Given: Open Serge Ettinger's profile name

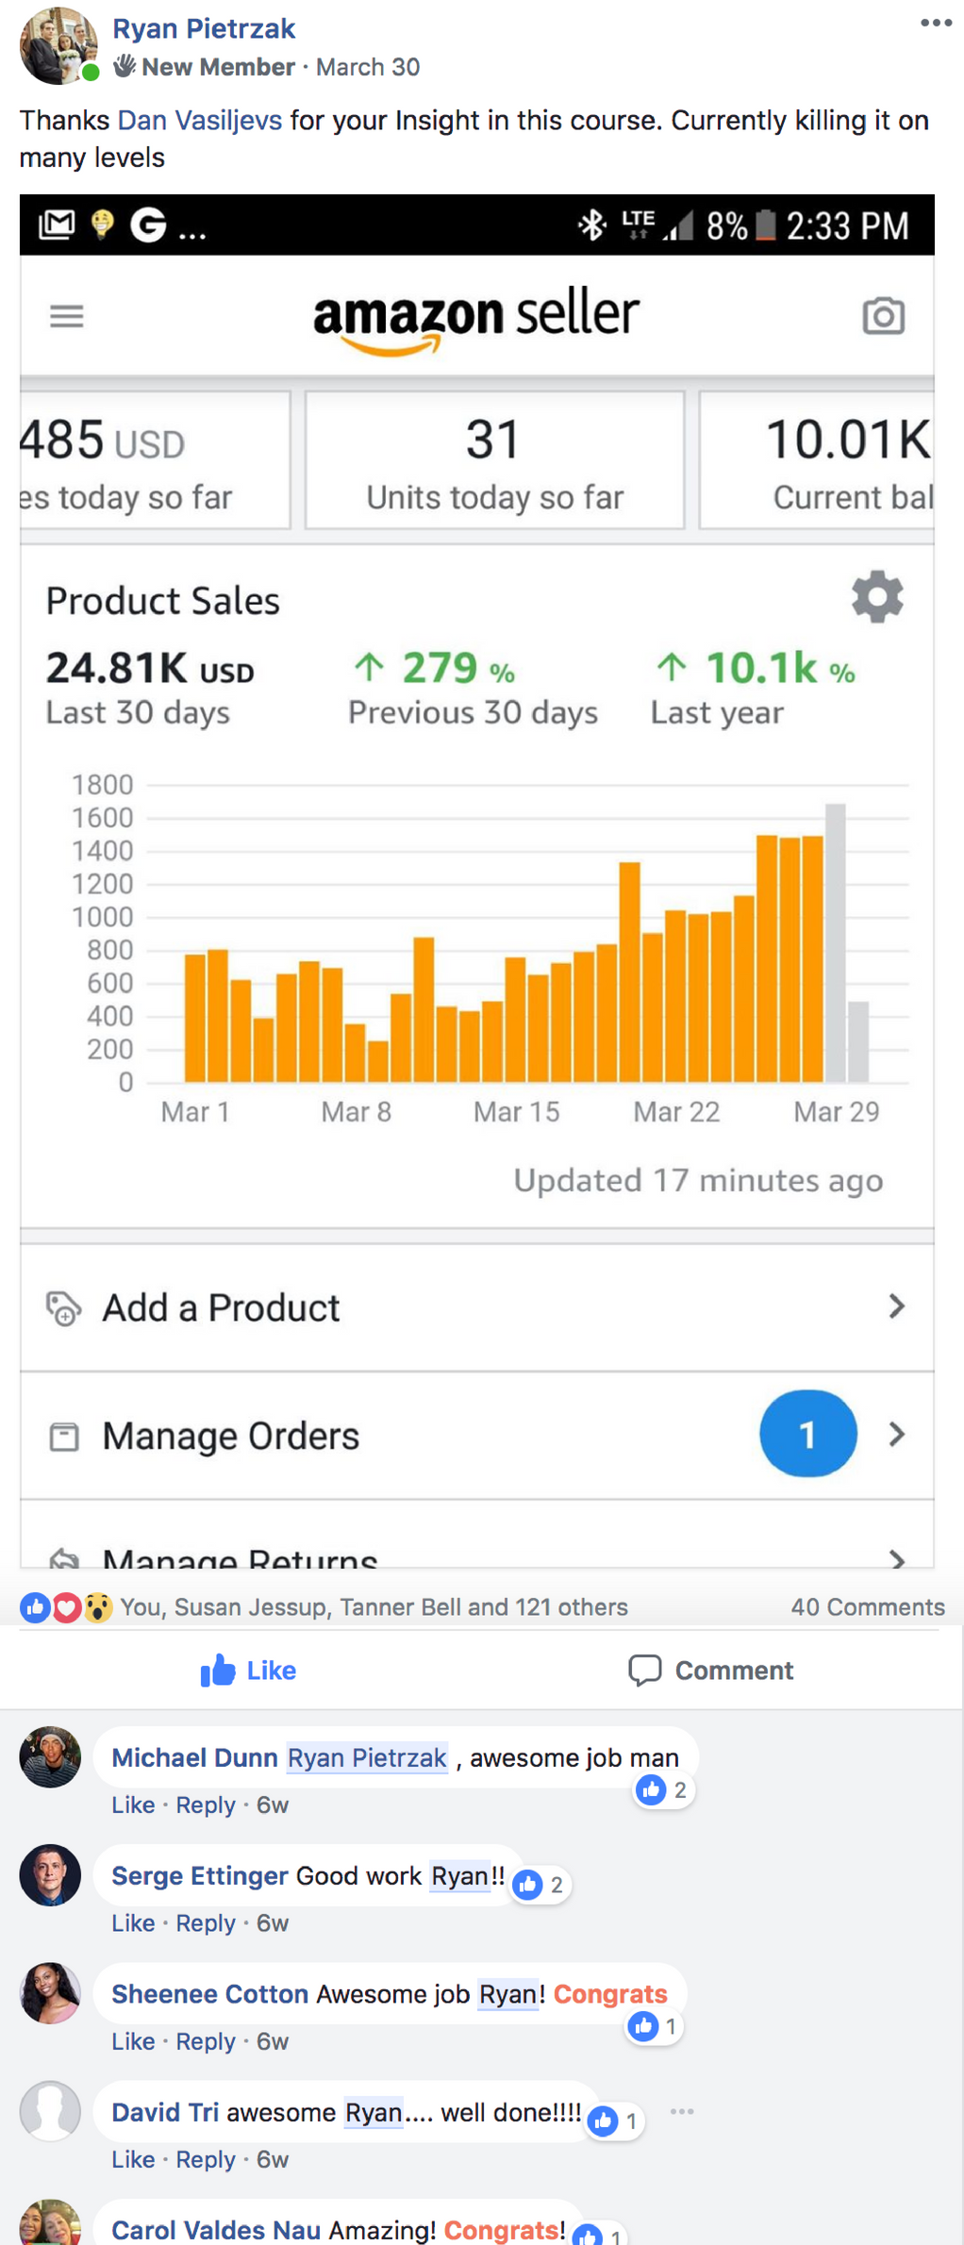Looking at the screenshot, I should point(200,1875).
